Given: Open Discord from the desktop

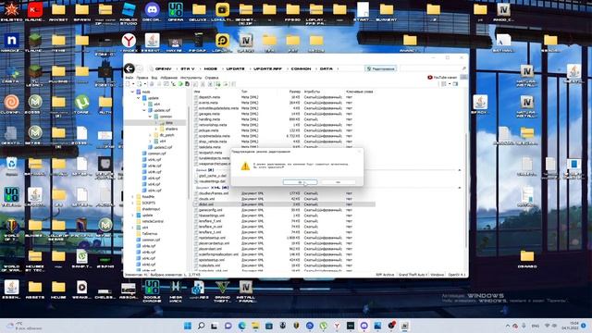Looking at the screenshot, I should (x=152, y=12).
